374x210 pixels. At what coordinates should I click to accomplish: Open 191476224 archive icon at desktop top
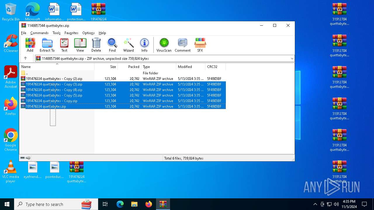tap(98, 12)
